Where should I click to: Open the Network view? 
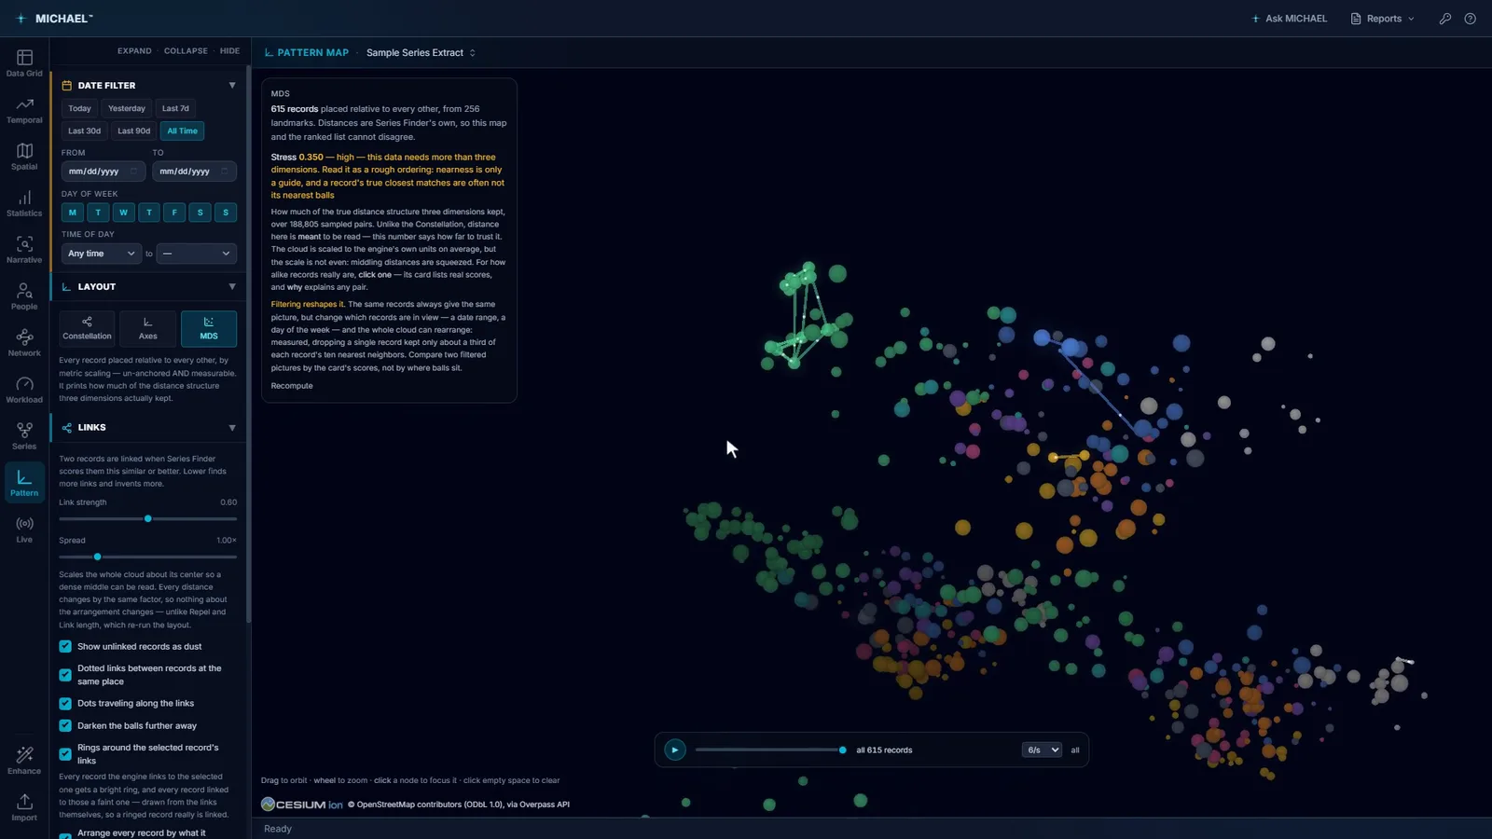pos(24,343)
